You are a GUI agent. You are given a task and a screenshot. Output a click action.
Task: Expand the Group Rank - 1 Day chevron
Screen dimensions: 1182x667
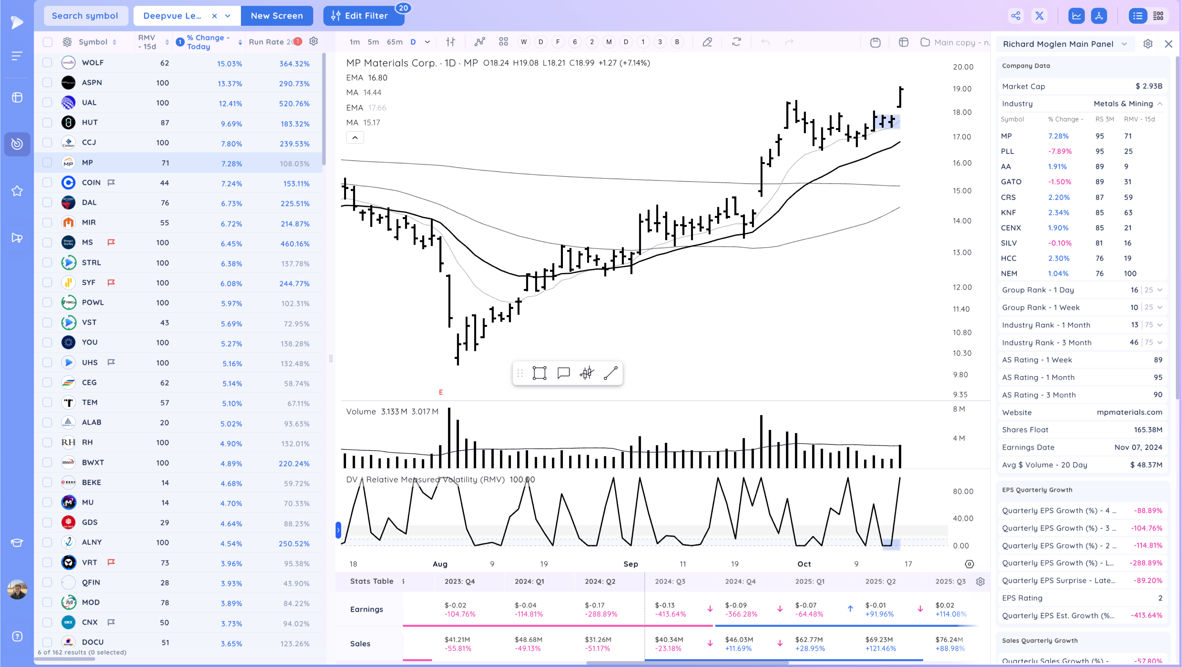point(1160,290)
